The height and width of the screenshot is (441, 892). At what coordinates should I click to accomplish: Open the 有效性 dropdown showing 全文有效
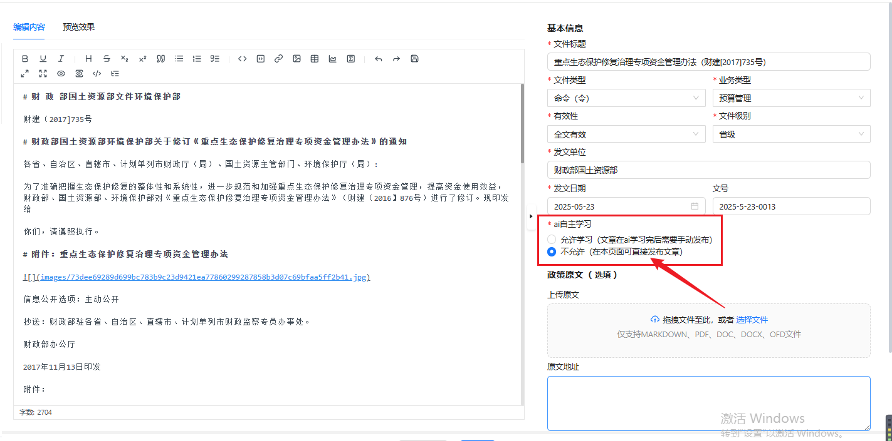click(x=626, y=134)
